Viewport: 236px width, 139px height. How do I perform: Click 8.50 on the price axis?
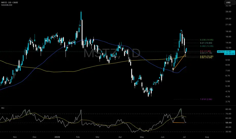pos(228,65)
